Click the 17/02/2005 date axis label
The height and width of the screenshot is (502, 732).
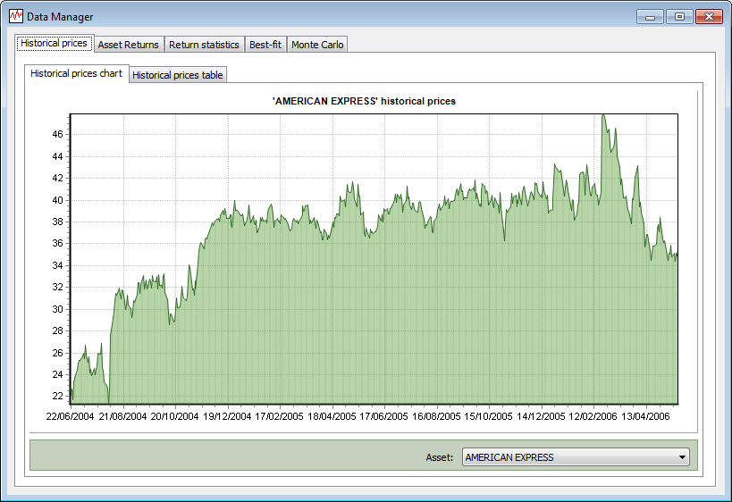point(279,416)
